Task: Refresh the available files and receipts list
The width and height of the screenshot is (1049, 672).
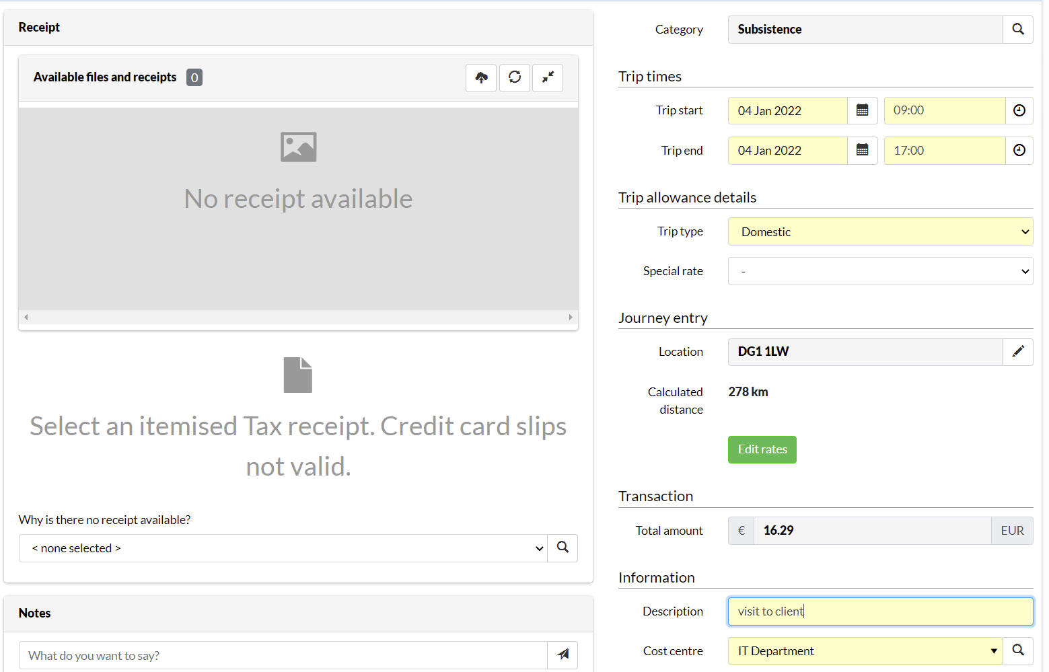Action: 515,77
